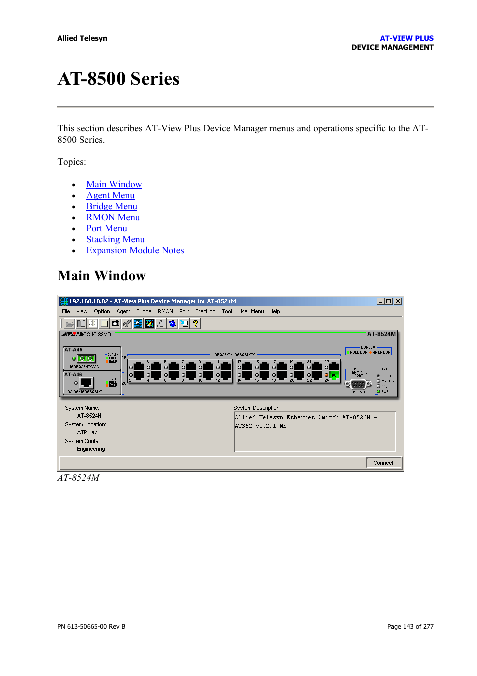Open the Bridge menu in menu bar
The width and height of the screenshot is (477, 676).
tap(144, 311)
